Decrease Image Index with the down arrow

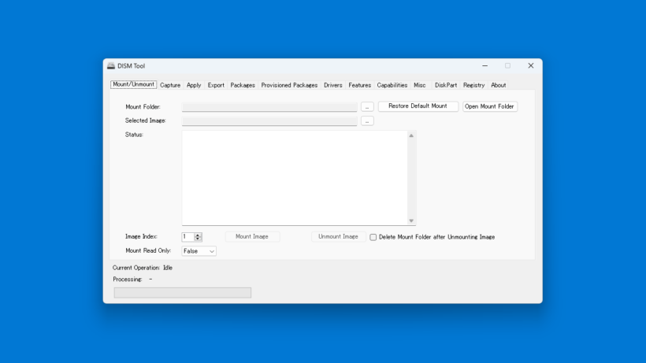click(x=198, y=239)
